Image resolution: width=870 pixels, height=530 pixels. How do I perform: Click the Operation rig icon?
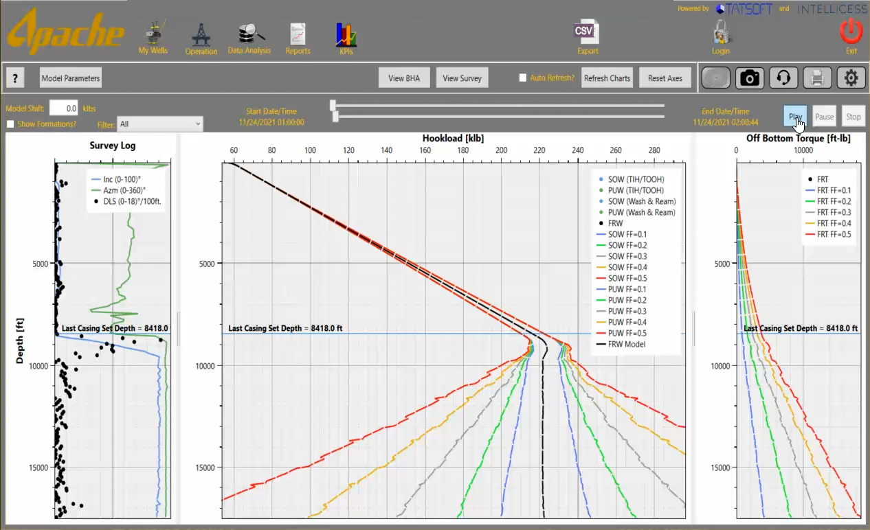(x=201, y=34)
